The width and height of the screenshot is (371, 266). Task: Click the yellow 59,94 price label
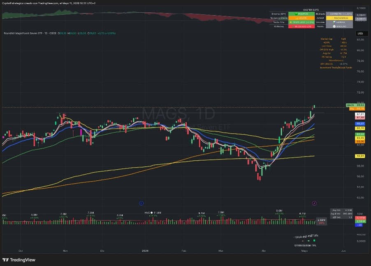[360, 156]
